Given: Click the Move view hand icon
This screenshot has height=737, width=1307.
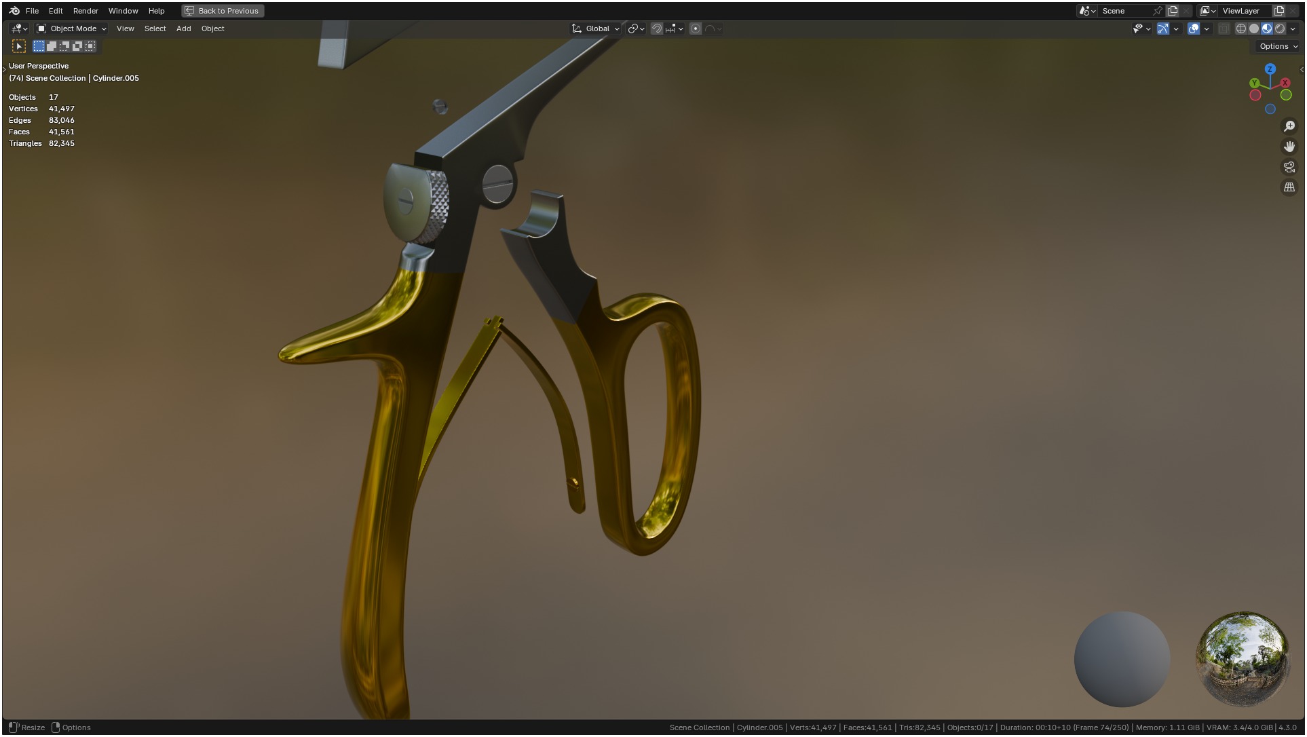Looking at the screenshot, I should click(1289, 147).
